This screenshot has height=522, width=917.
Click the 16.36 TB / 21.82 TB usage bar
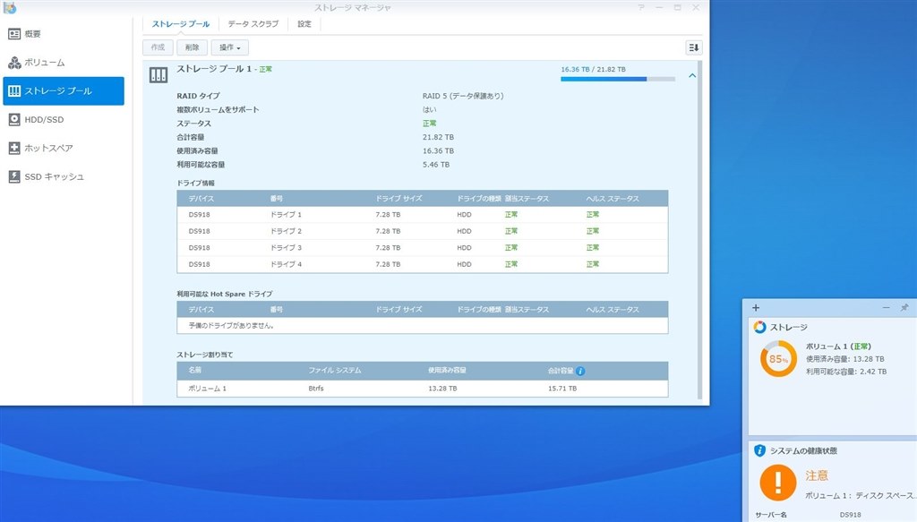click(618, 79)
